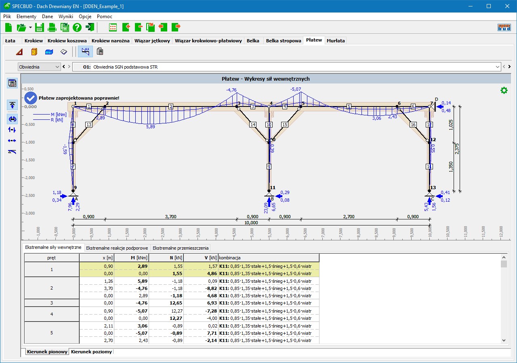Click the export to Word icon
Screen dimensions: 517x363
(65, 27)
